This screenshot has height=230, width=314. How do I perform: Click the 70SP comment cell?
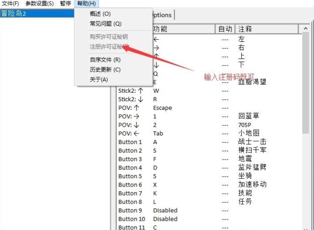244,125
